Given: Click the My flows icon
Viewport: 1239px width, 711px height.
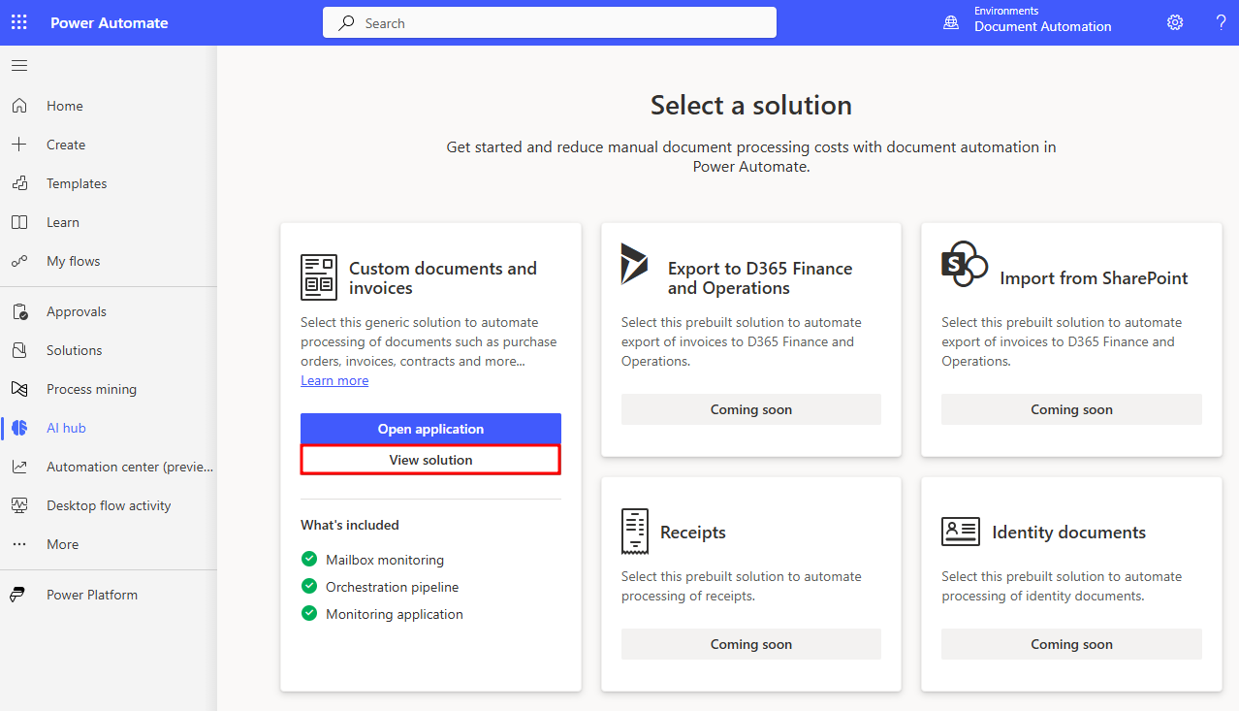Looking at the screenshot, I should tap(19, 261).
